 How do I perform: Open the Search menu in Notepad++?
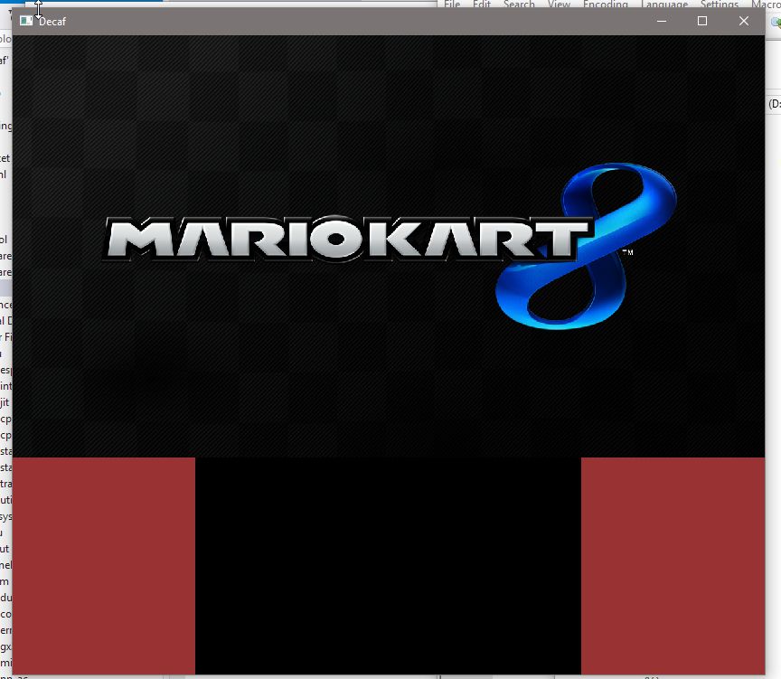[x=518, y=4]
